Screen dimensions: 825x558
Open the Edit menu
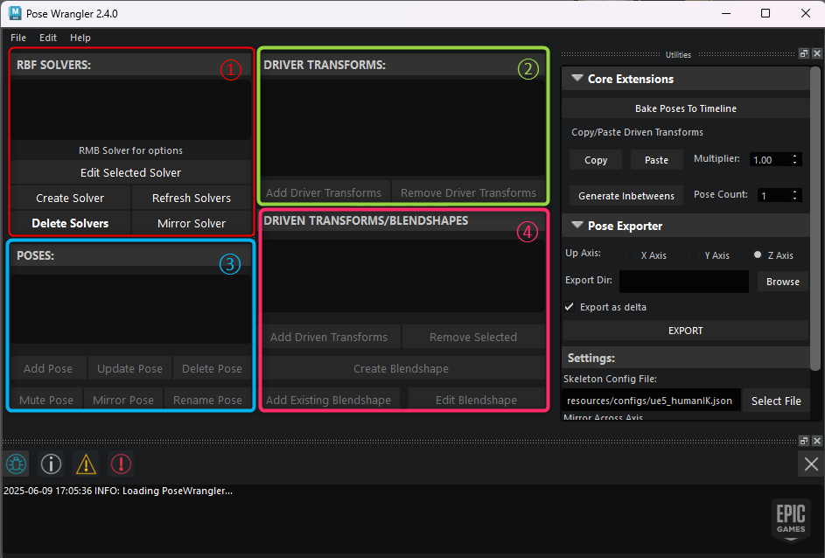[48, 38]
